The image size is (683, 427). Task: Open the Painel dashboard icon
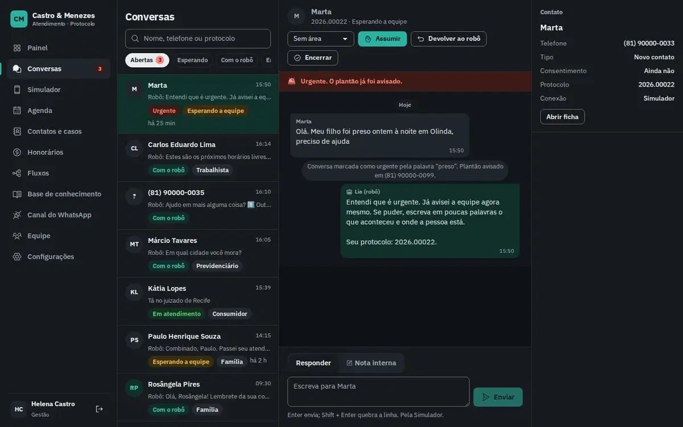click(17, 48)
